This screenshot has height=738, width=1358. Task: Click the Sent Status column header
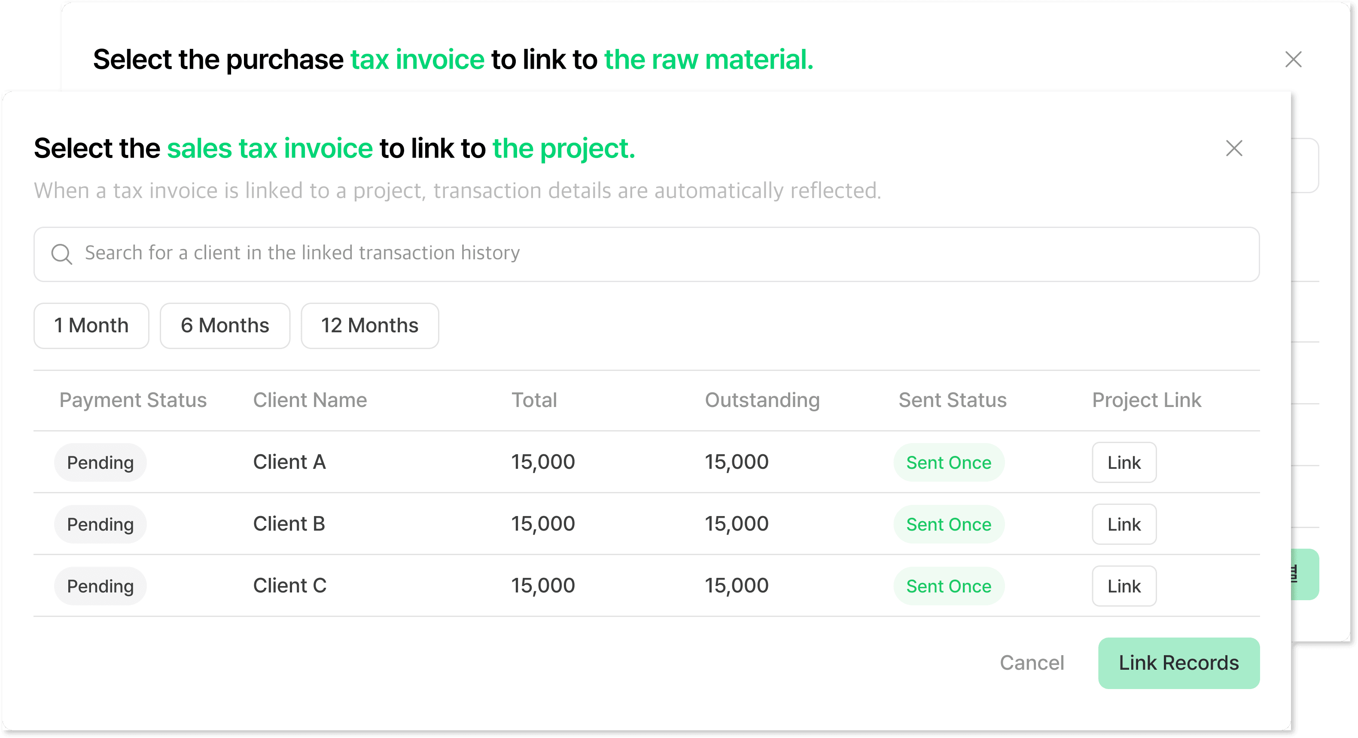click(x=952, y=400)
